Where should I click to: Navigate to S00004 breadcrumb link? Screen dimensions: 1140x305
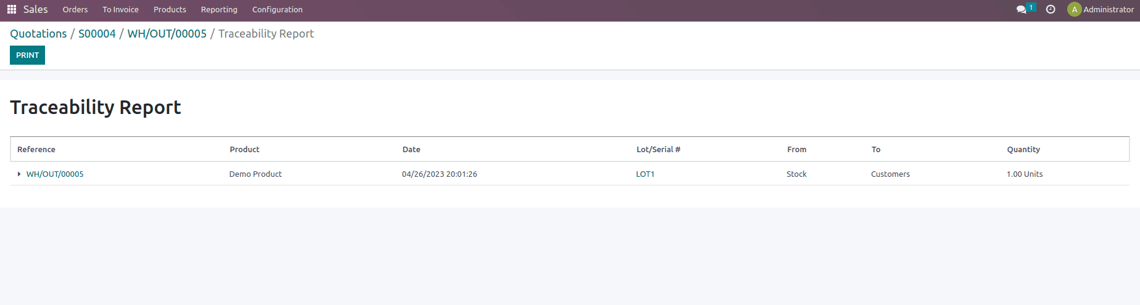click(97, 34)
